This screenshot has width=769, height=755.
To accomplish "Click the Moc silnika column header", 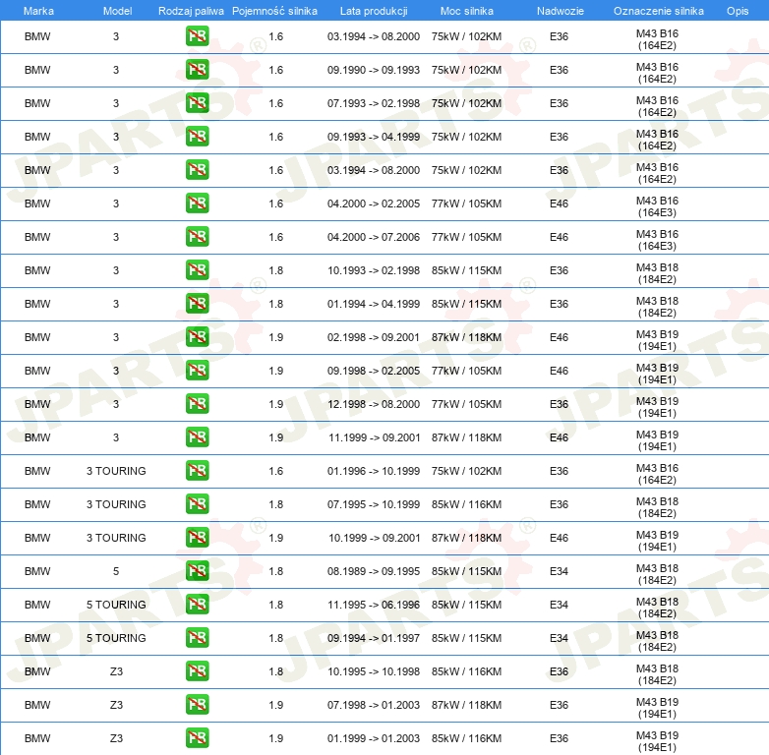I will click(x=467, y=11).
